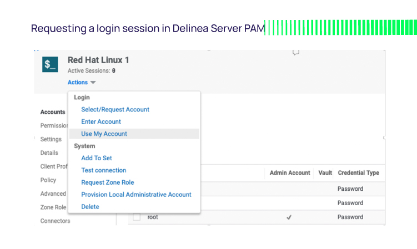Click the terminal system icon
417x249 pixels.
tap(51, 64)
